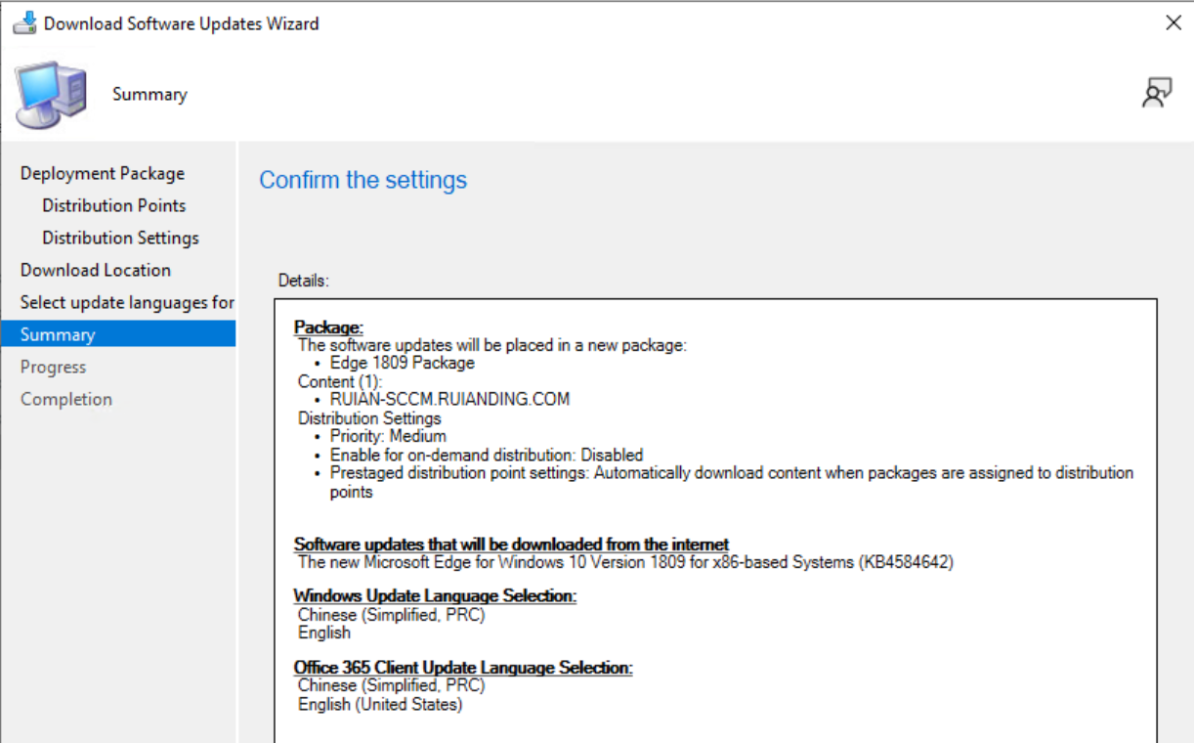Viewport: 1194px width, 743px height.
Task: Click the 'Summary' title next to computer icon
Action: (x=149, y=95)
